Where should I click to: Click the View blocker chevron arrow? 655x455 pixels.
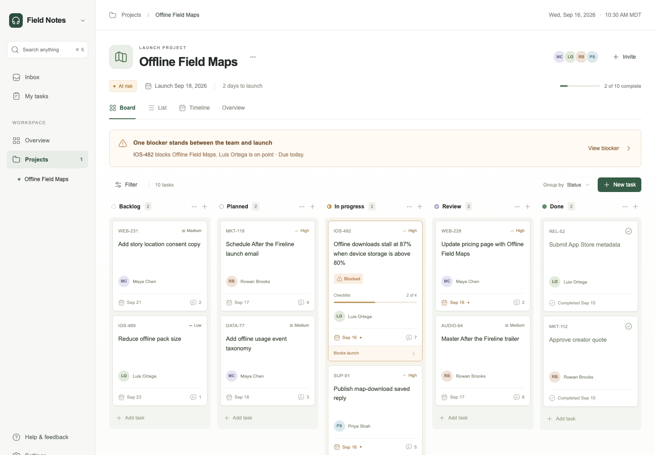629,148
